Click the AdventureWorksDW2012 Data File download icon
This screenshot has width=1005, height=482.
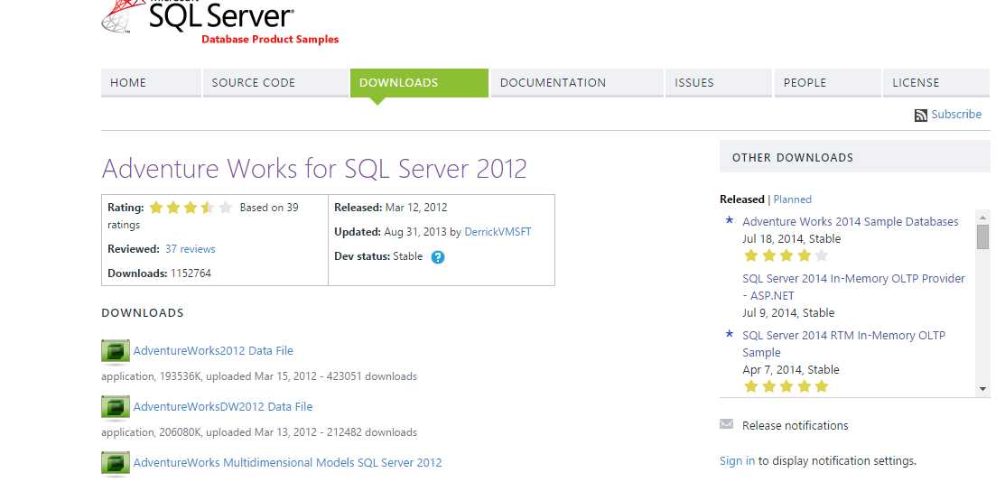[x=116, y=407]
